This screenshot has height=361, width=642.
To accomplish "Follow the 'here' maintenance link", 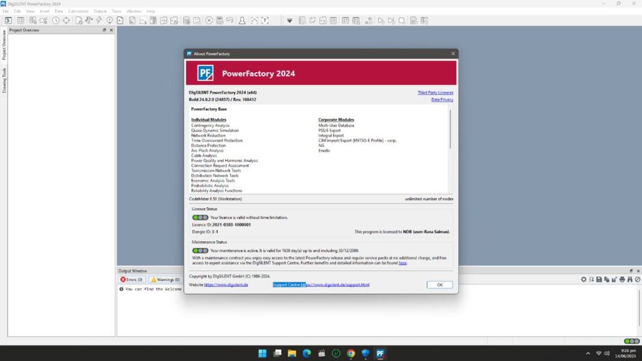I will (403, 263).
